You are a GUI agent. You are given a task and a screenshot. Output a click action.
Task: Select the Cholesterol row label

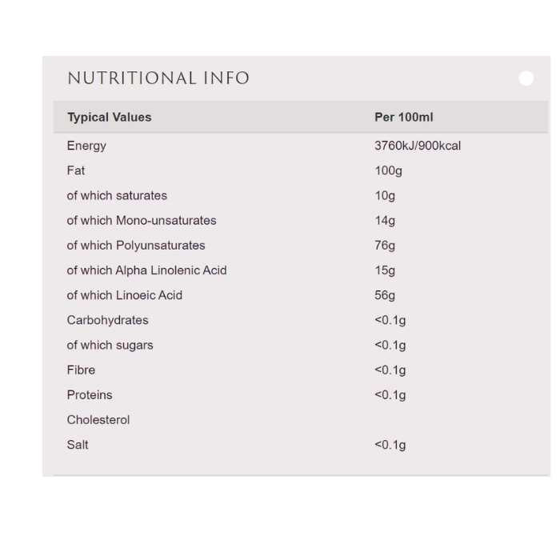tap(98, 419)
